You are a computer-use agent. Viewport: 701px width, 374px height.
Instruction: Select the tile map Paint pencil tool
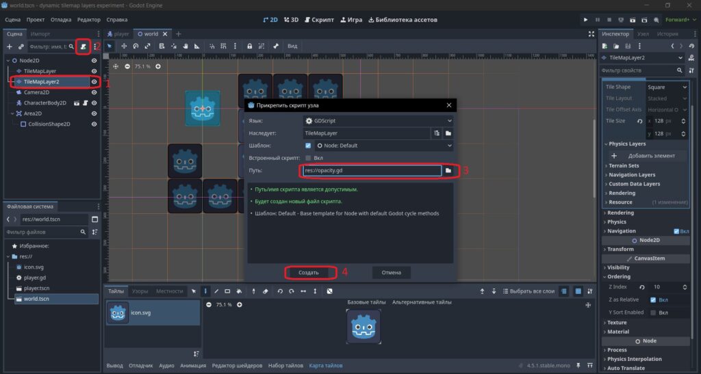pos(205,291)
